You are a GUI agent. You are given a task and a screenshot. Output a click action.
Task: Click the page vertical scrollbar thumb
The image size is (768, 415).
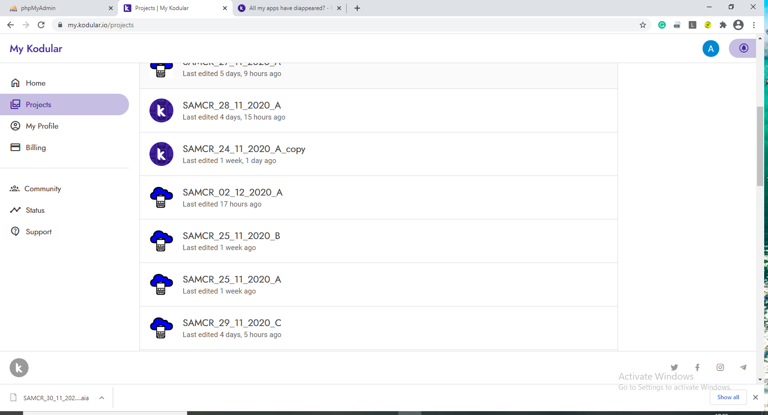[760, 146]
